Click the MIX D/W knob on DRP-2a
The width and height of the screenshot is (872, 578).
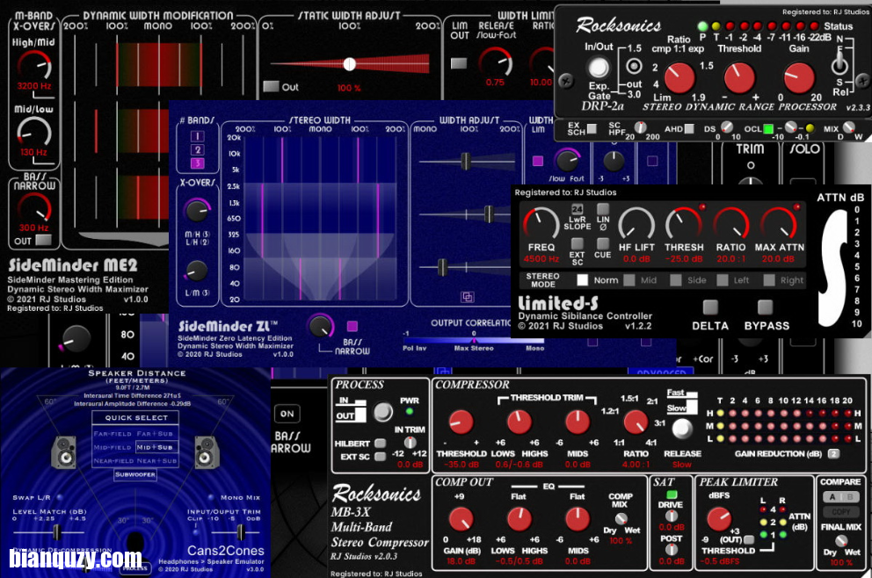[x=848, y=128]
